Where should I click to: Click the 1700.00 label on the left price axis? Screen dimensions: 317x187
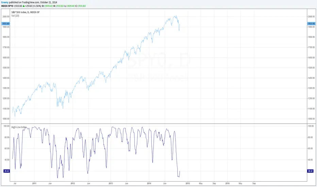(6, 47)
